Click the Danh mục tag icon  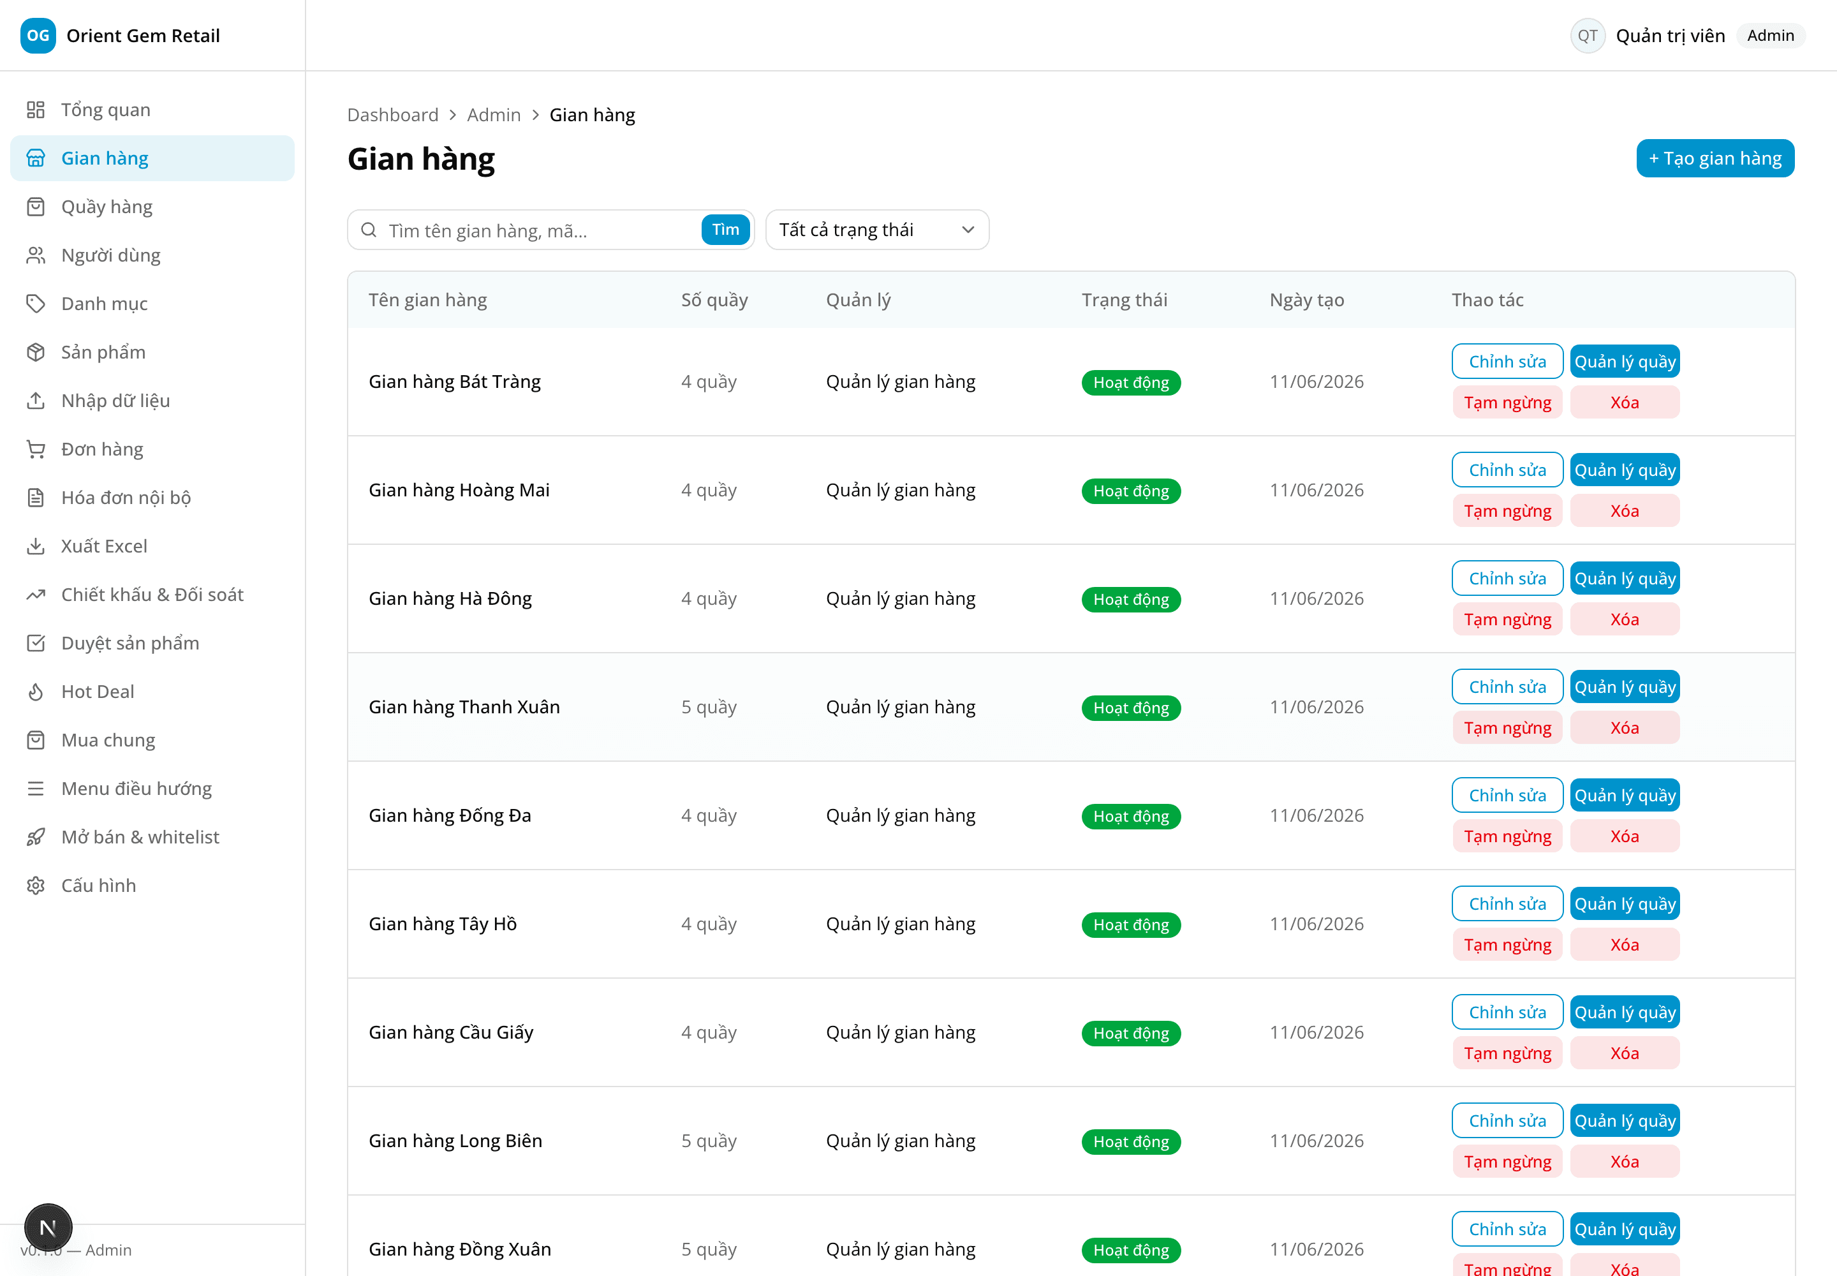(x=36, y=304)
